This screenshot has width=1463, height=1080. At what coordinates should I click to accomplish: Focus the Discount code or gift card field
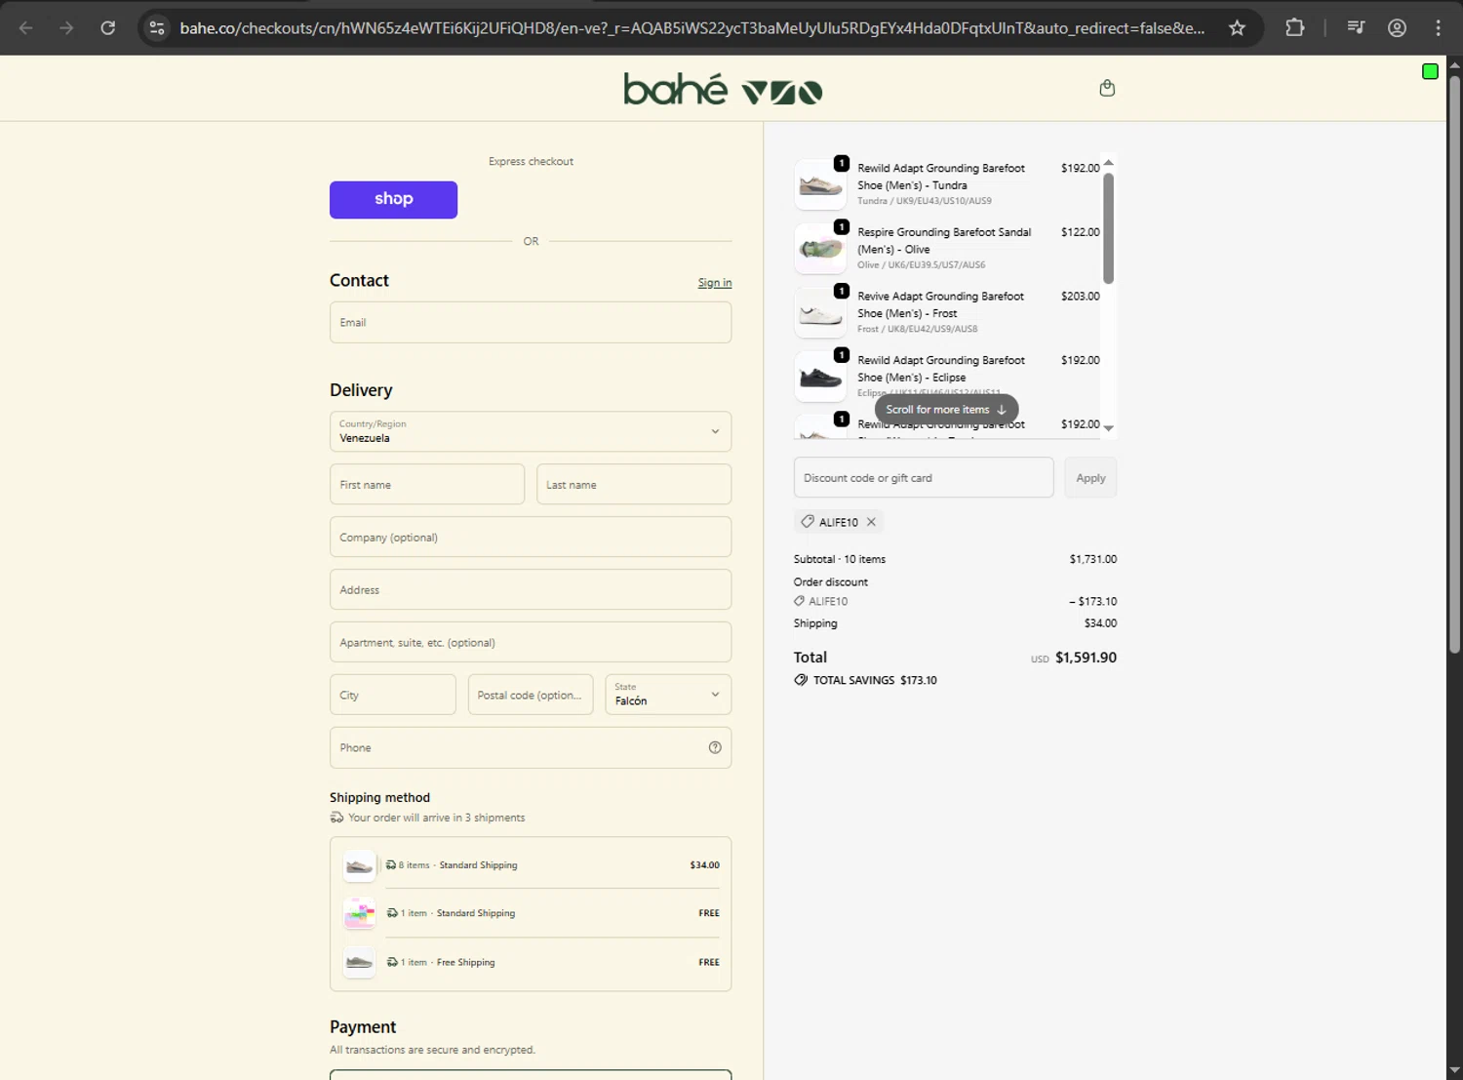924,478
